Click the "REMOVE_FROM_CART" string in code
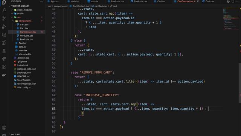This screenshot has width=241, height=136. click(x=96, y=73)
